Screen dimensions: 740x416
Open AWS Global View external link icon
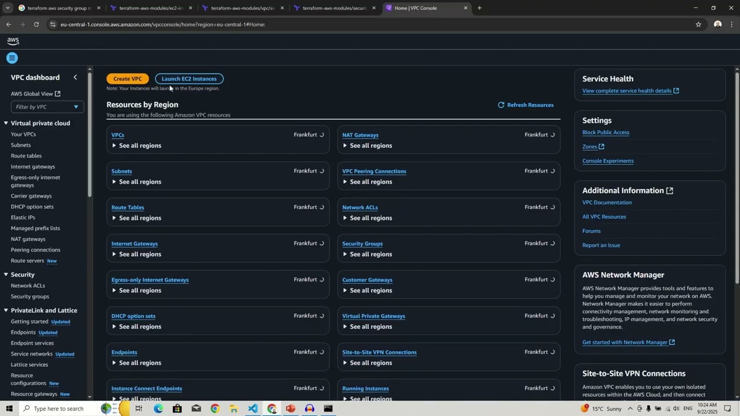pos(57,94)
